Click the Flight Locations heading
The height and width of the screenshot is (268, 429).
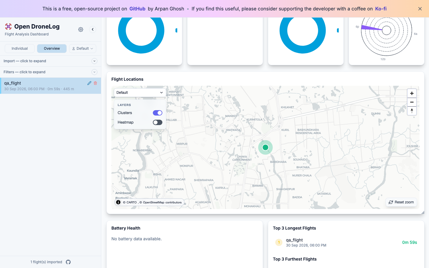127,79
